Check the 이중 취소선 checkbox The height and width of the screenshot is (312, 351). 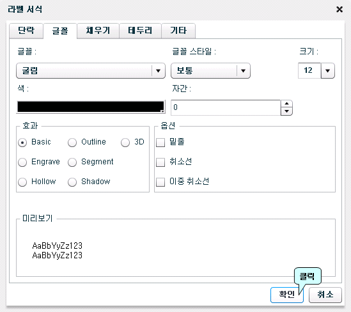(160, 182)
